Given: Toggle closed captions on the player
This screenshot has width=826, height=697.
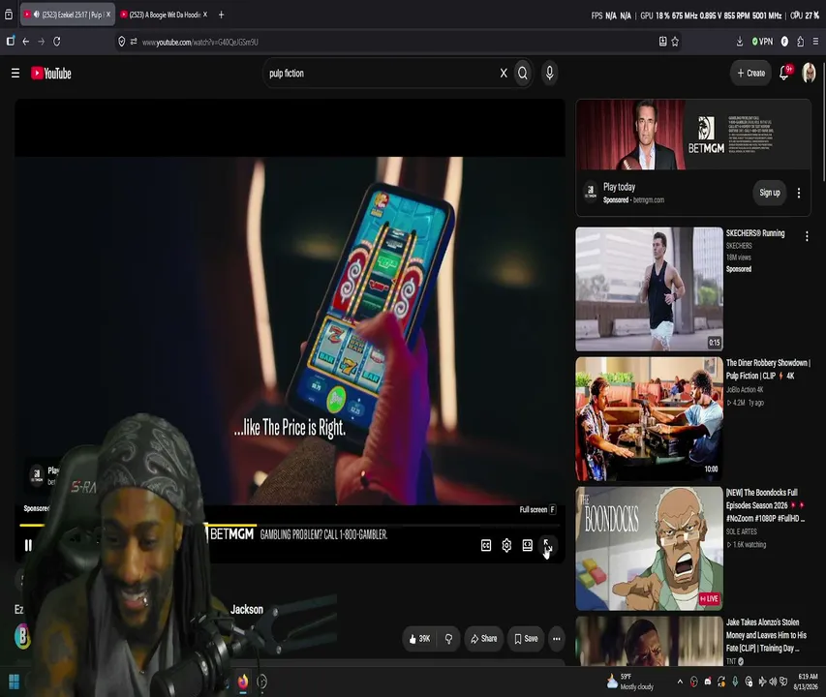Looking at the screenshot, I should click(486, 545).
